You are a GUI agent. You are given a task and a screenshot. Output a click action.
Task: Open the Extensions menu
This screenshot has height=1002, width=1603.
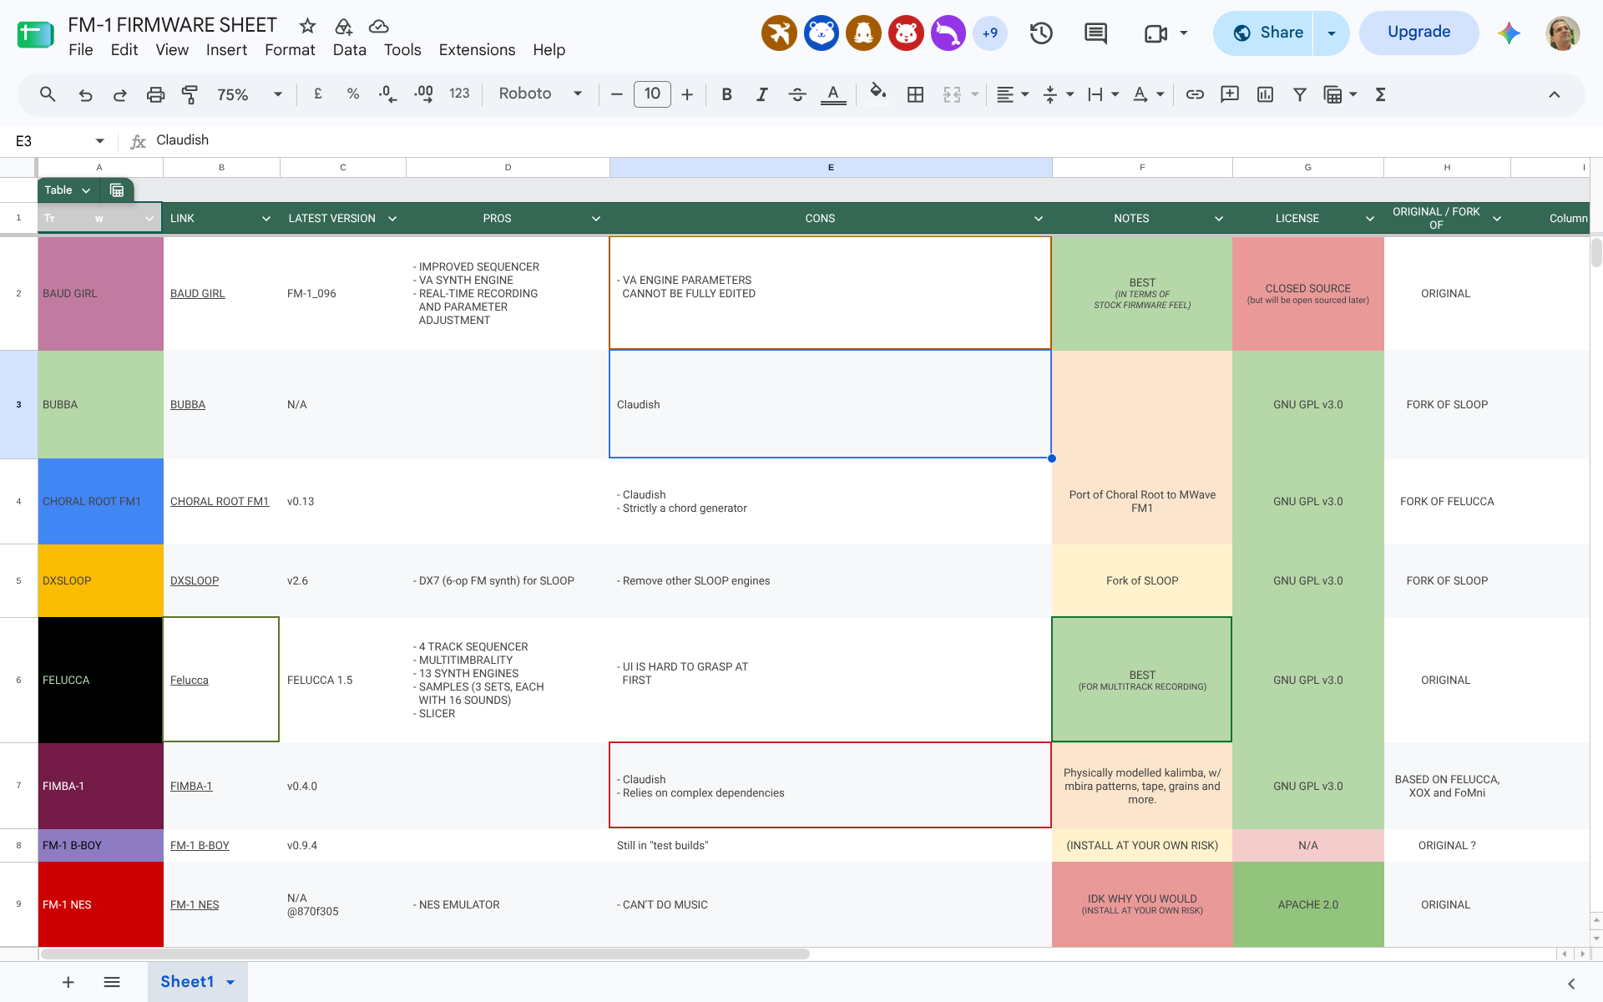click(477, 50)
